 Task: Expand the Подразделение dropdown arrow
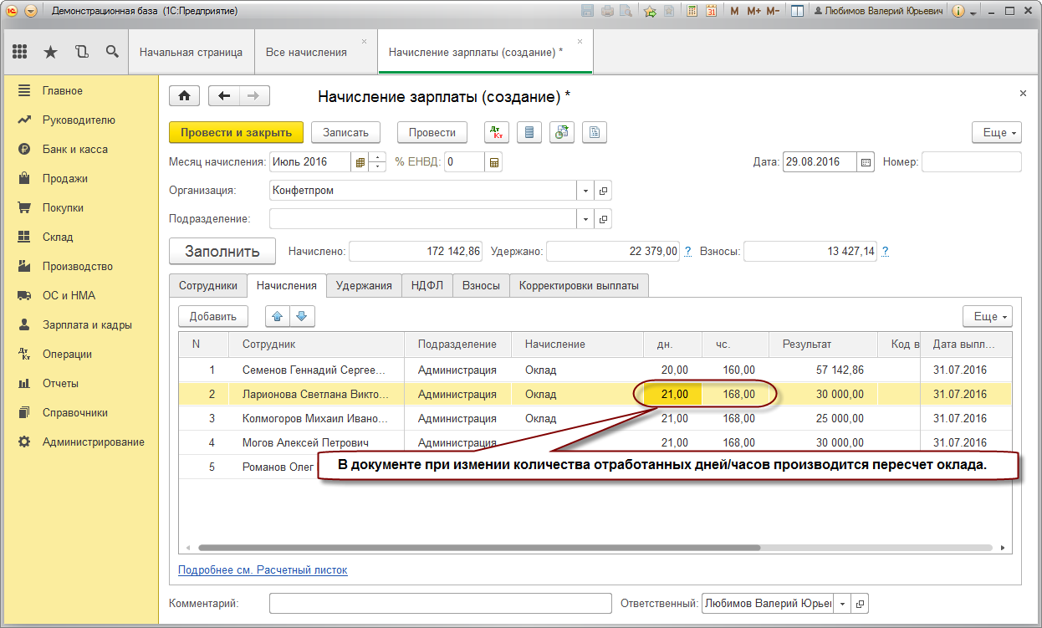pos(585,219)
